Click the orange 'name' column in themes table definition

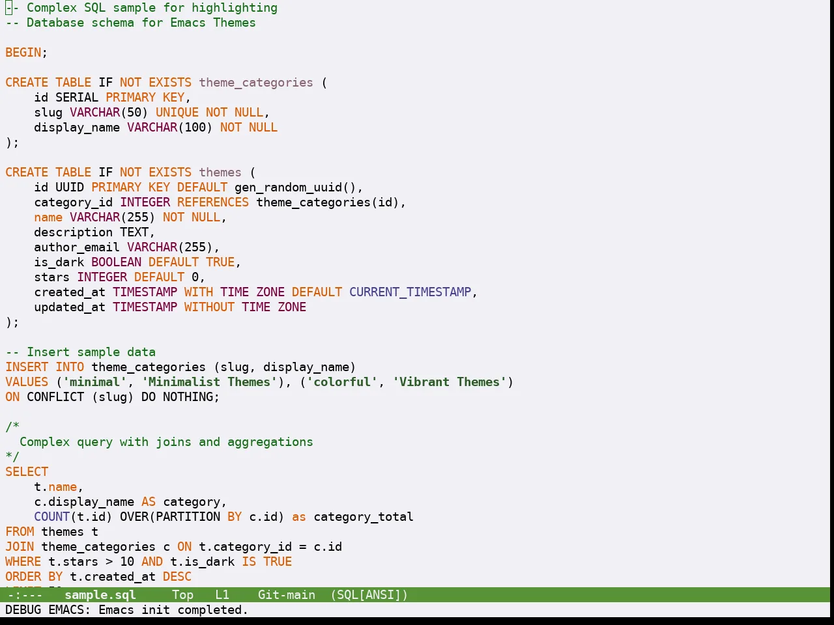click(x=48, y=217)
